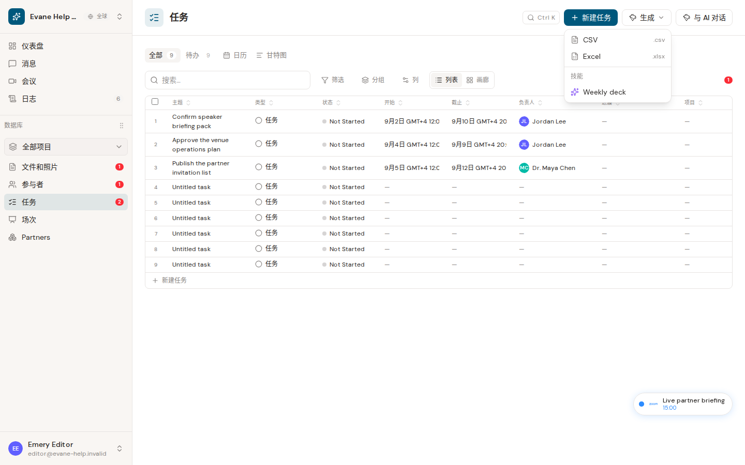Open the 消息 messages sidebar item
Viewport: 745px width, 465px height.
pos(66,64)
